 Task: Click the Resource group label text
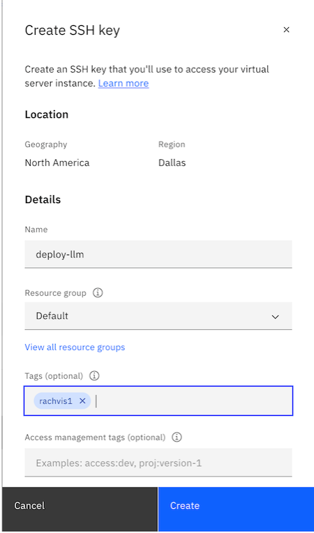[x=55, y=293]
